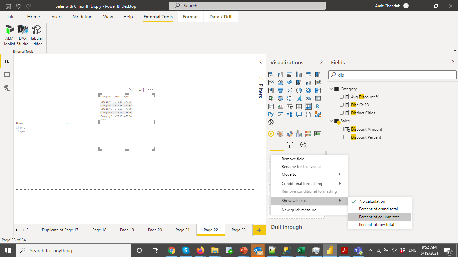This screenshot has width=458, height=257.
Task: Open Model view in left sidebar
Action: pyautogui.click(x=7, y=88)
